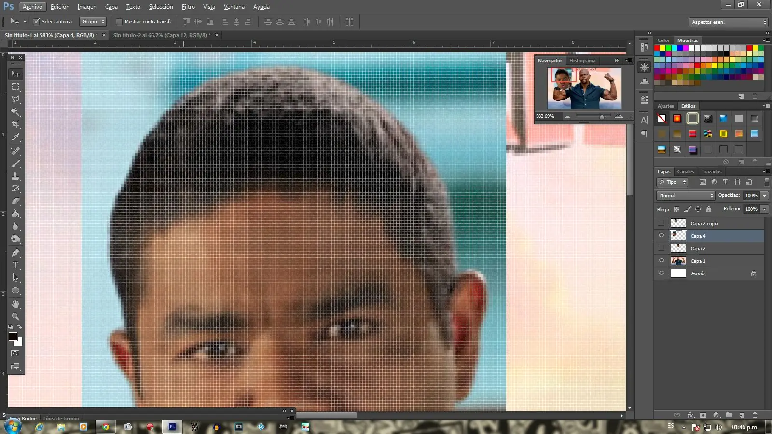Select the Polygonal Lasso tool

coord(15,99)
